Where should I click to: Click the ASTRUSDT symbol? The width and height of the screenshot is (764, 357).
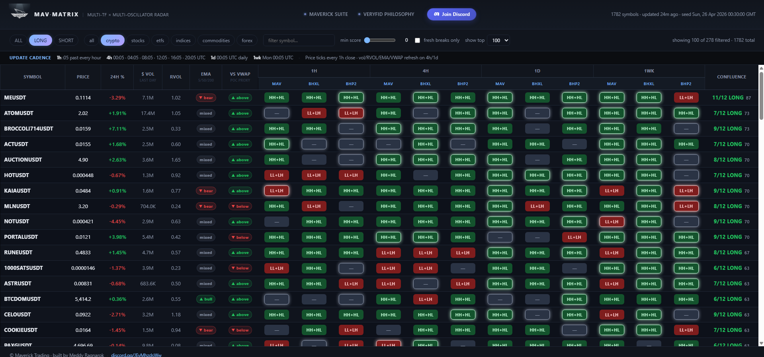pyautogui.click(x=18, y=283)
